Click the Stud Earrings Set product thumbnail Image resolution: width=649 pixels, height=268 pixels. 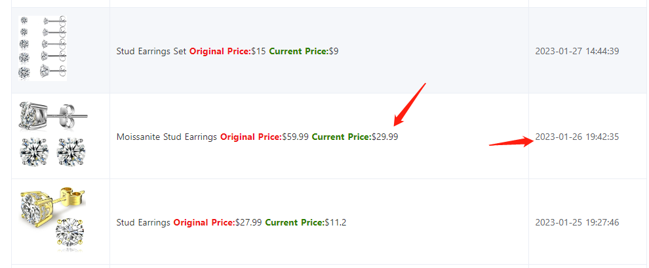click(43, 49)
